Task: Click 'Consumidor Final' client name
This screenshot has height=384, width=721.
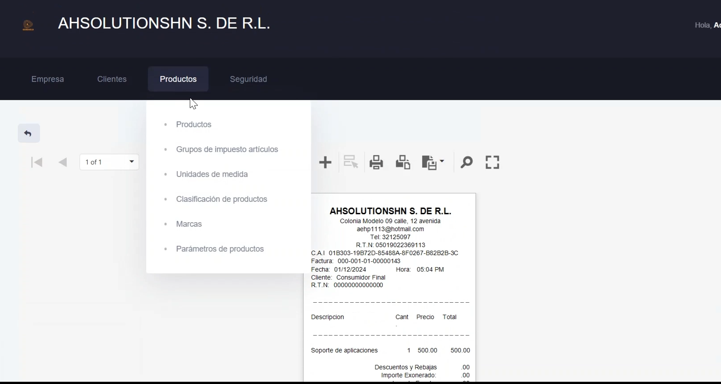Action: point(361,277)
